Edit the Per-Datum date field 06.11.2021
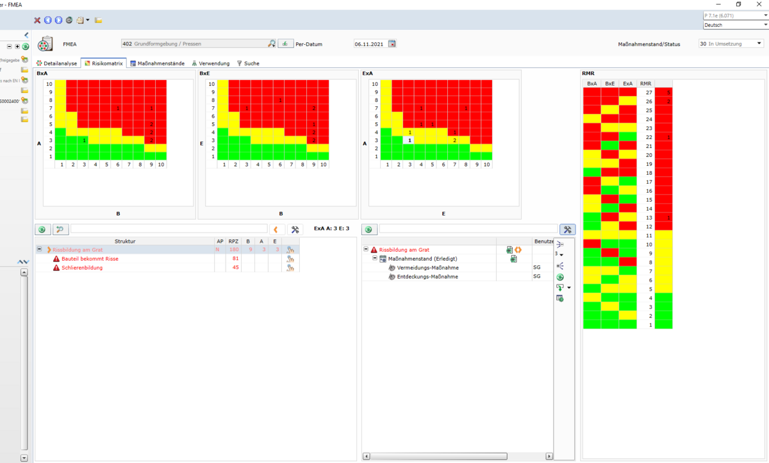 coord(369,44)
